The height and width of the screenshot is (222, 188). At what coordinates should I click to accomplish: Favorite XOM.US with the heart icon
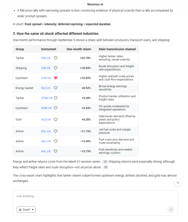click(x=56, y=108)
